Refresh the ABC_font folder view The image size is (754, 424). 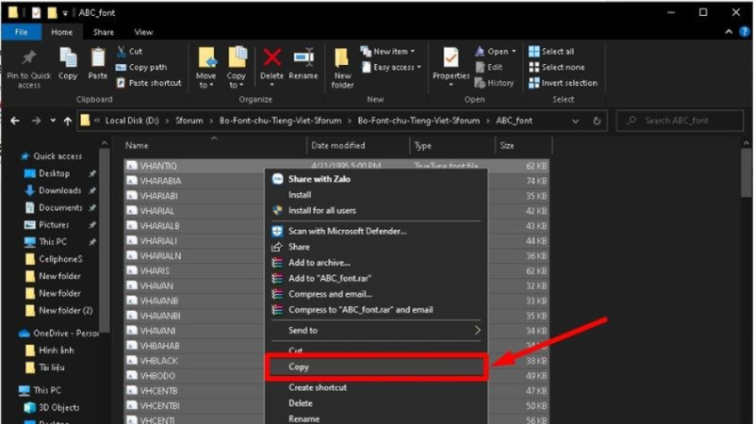coord(598,121)
